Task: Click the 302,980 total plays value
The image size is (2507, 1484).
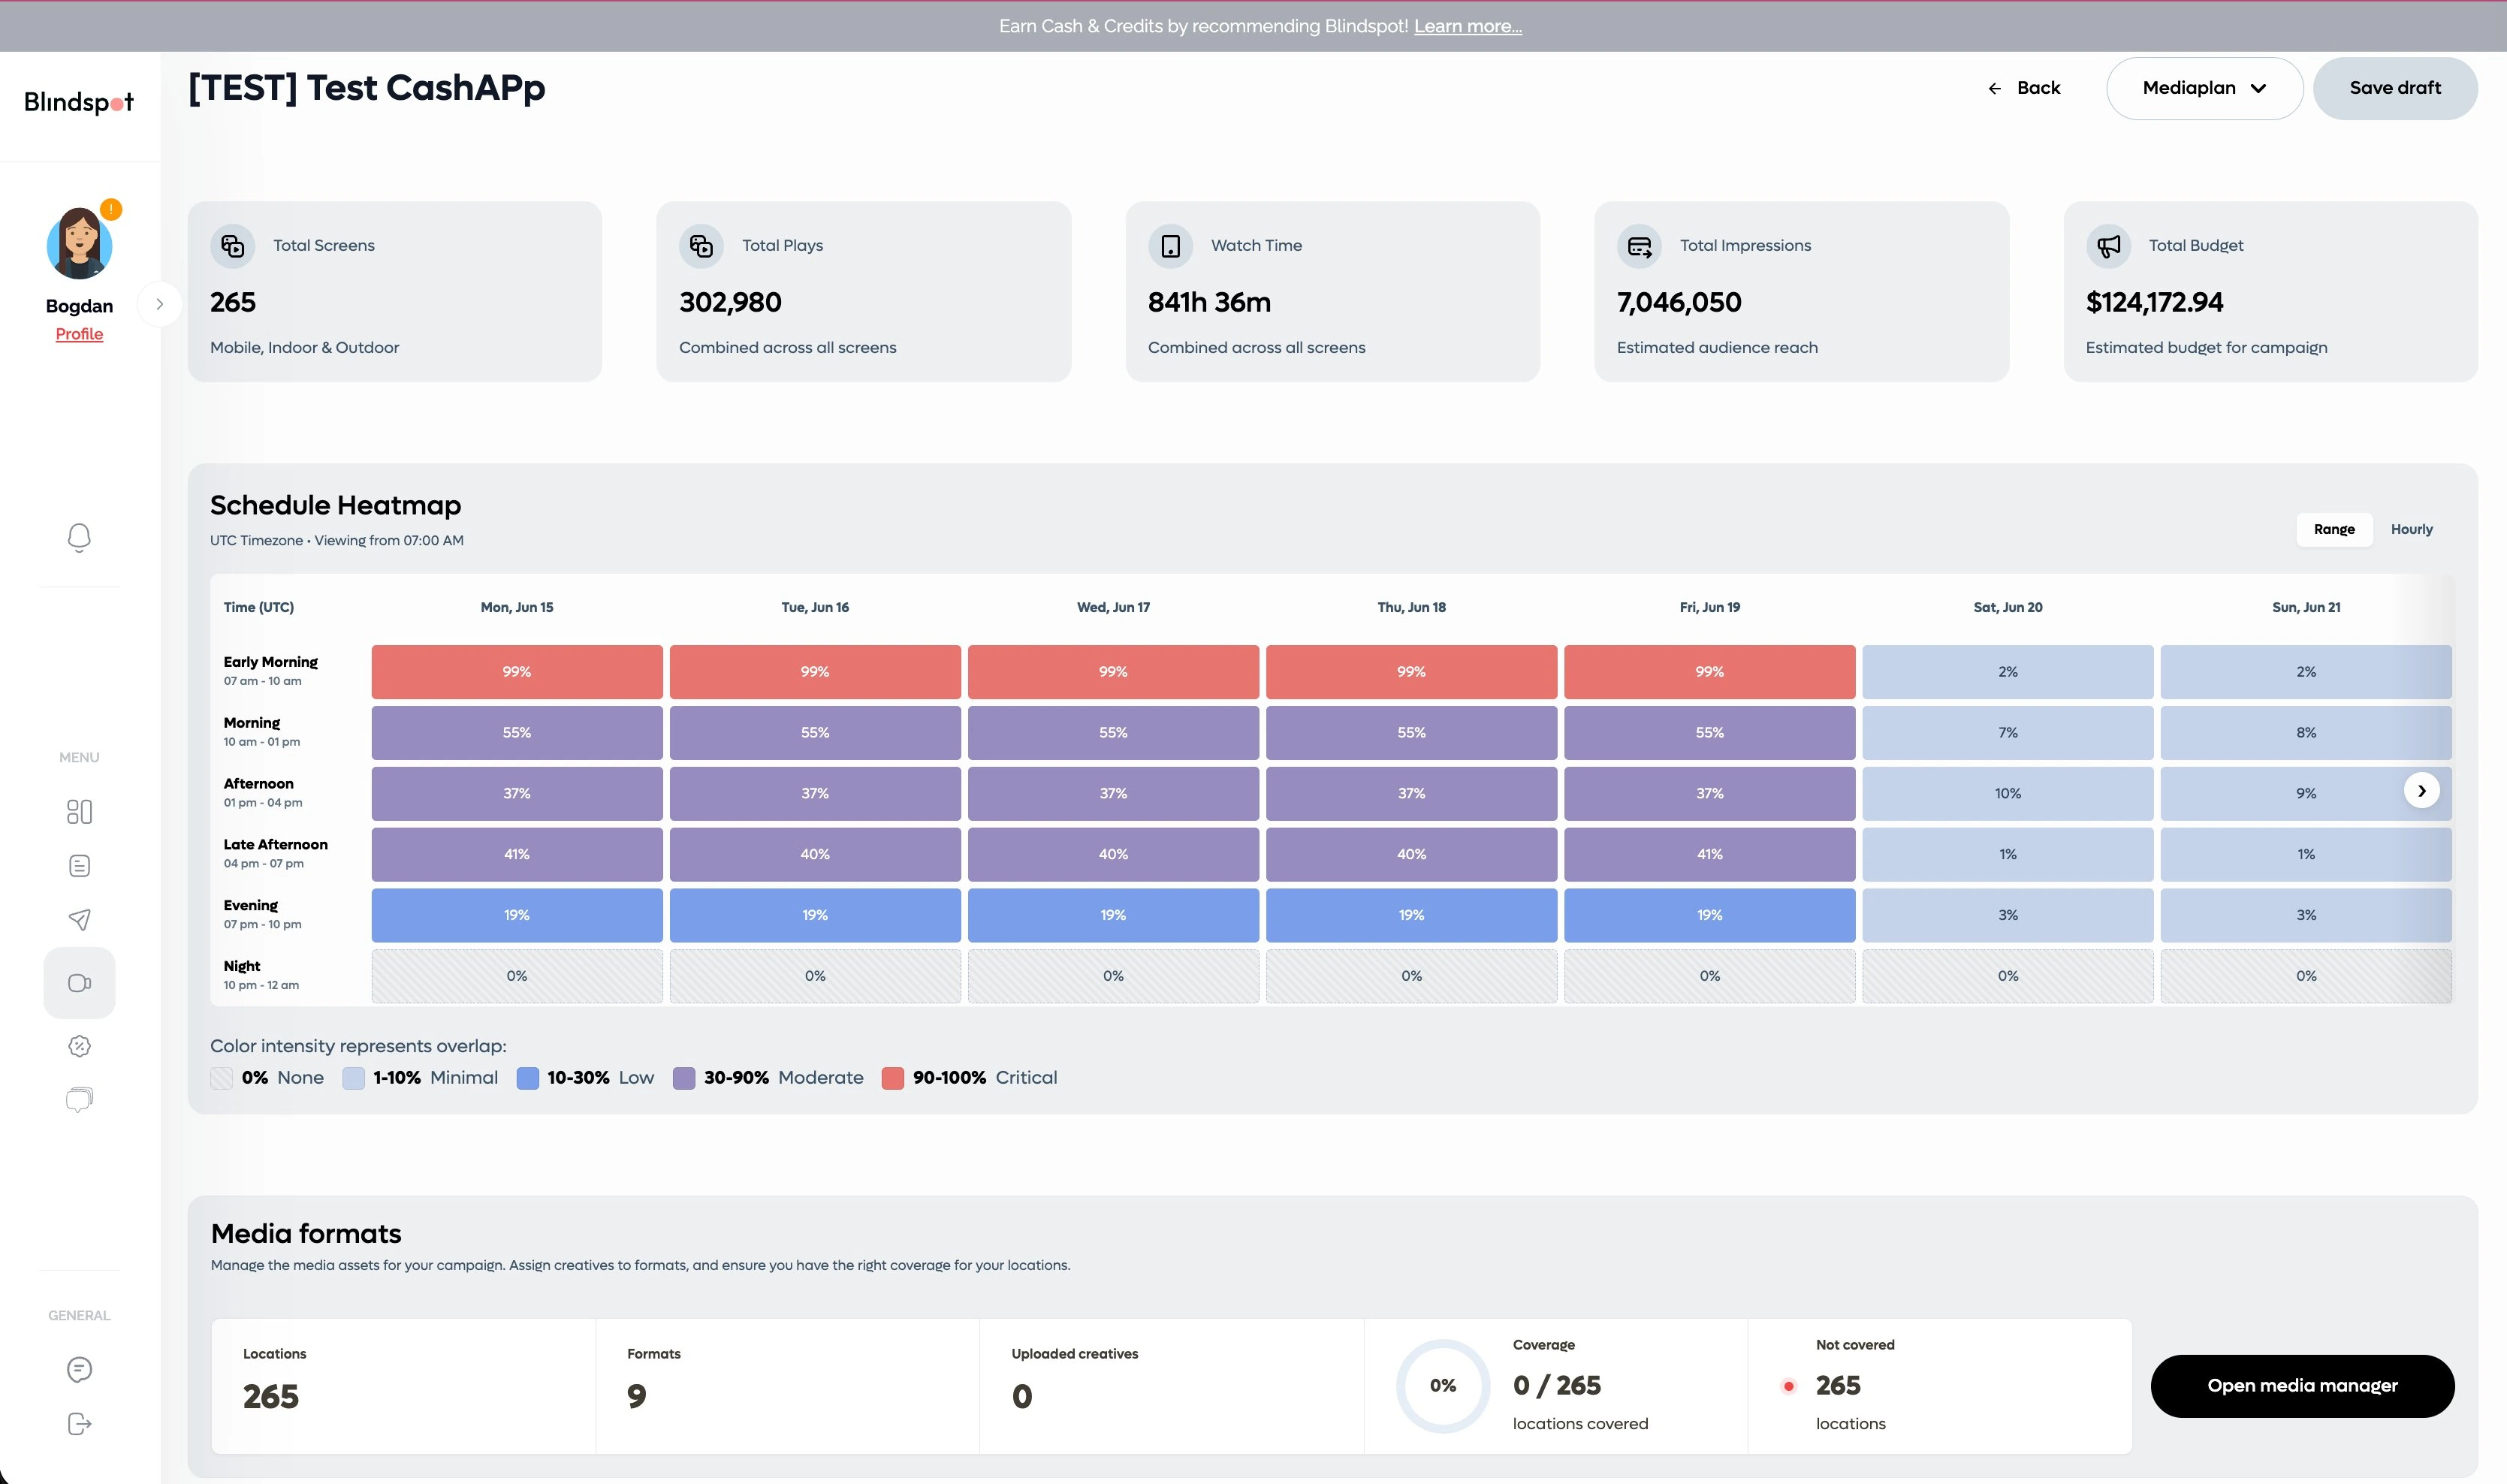Action: click(730, 302)
